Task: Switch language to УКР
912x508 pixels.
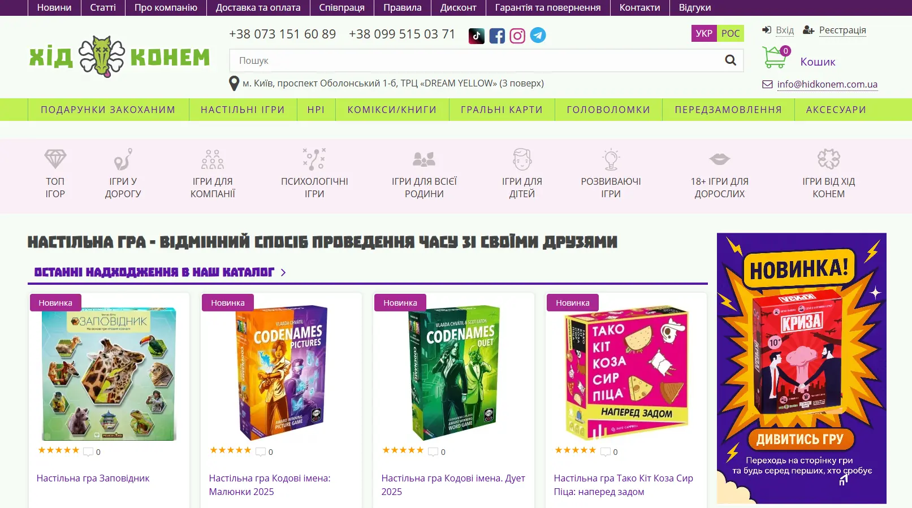Action: click(x=704, y=33)
